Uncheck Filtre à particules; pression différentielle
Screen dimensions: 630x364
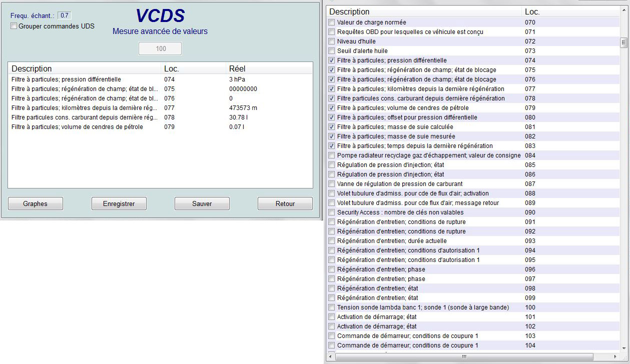[332, 60]
